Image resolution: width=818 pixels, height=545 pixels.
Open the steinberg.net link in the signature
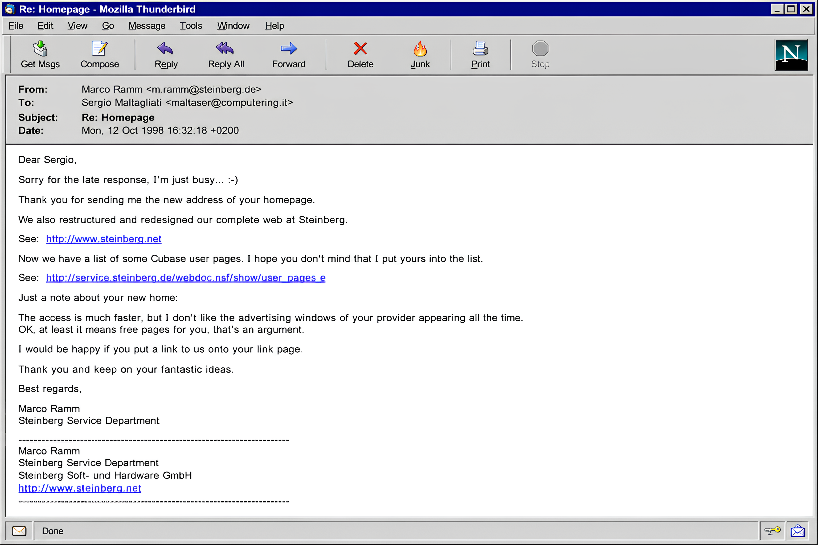pyautogui.click(x=80, y=488)
